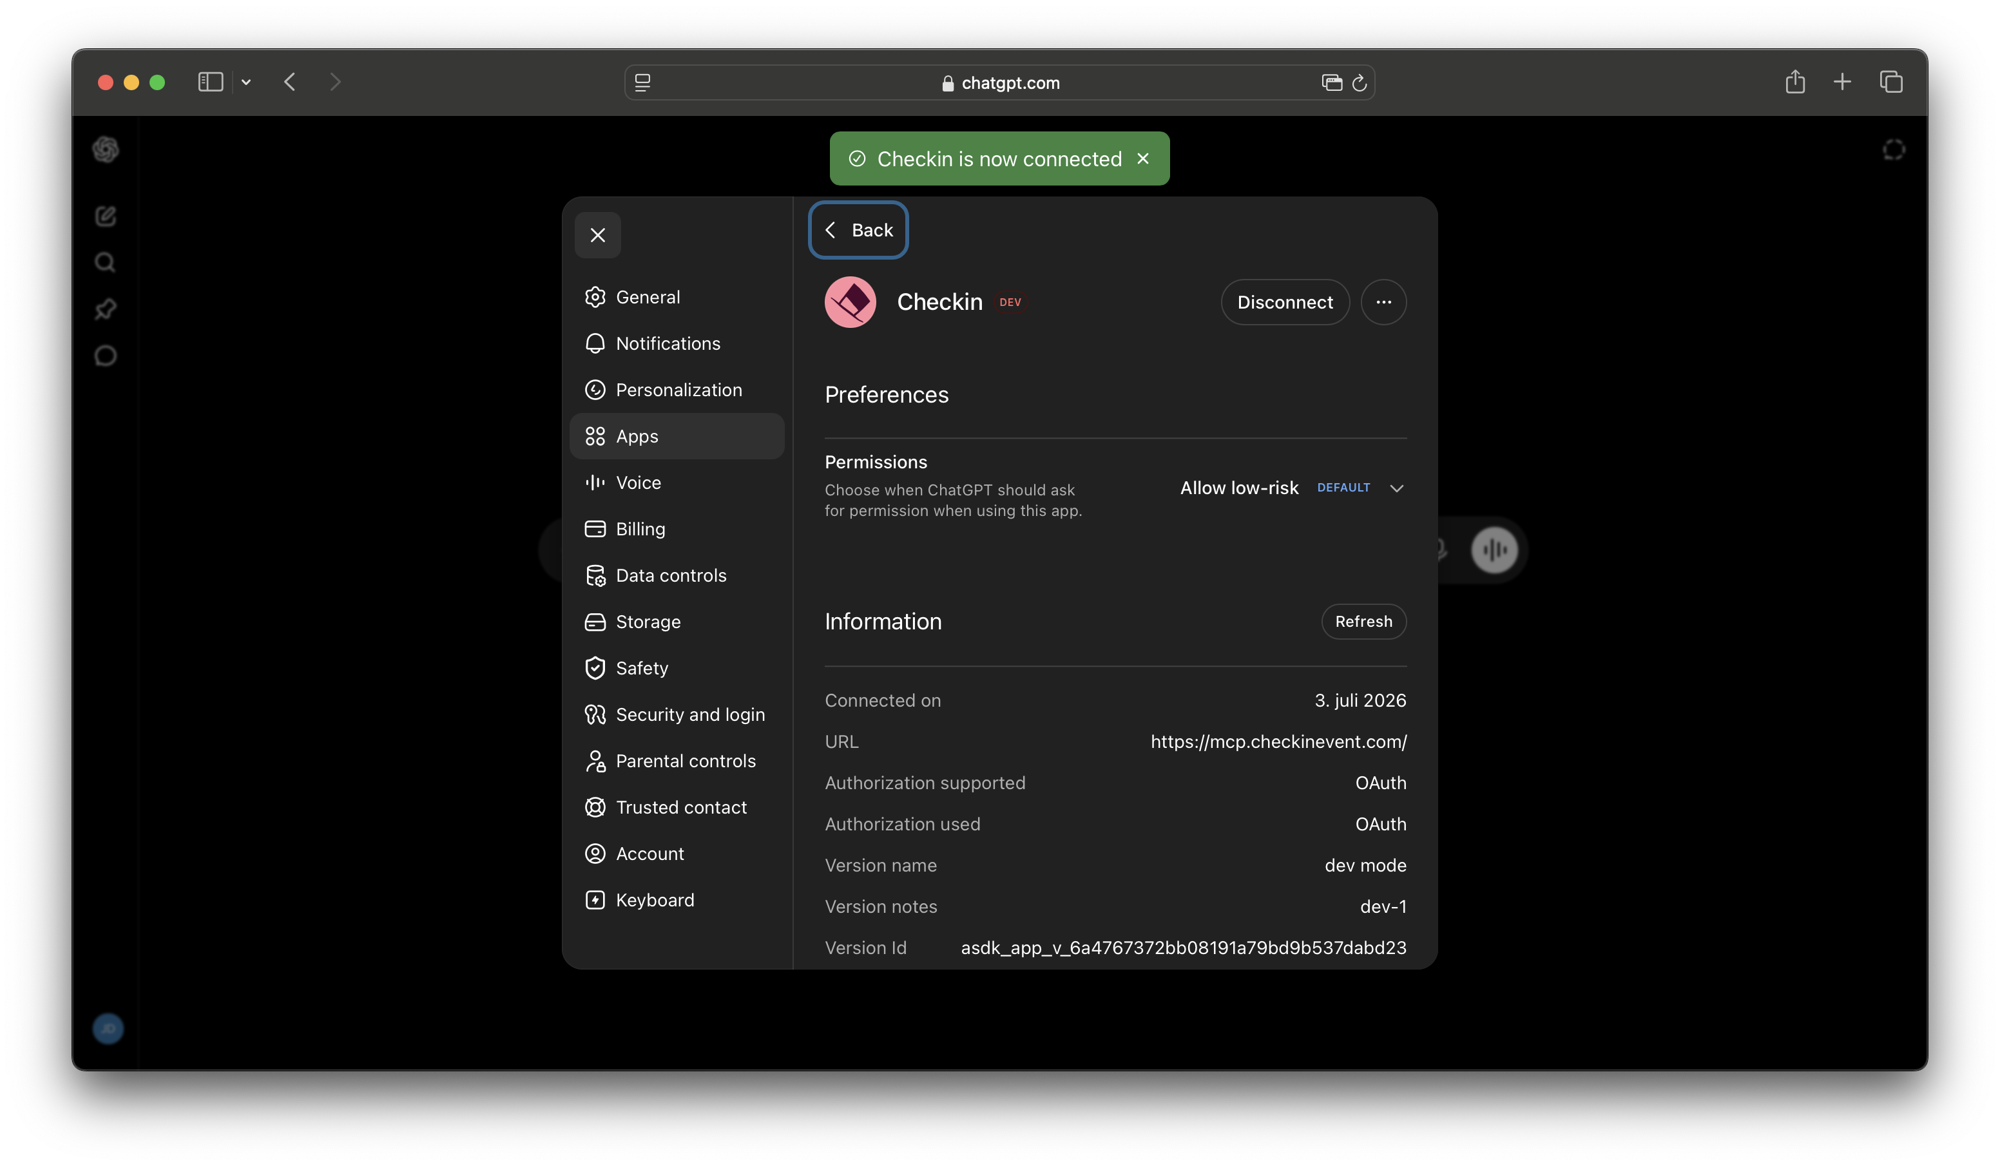Open Voice settings
Image resolution: width=2000 pixels, height=1166 pixels.
click(677, 483)
